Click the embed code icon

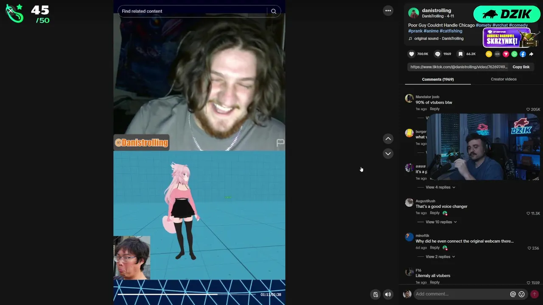tap(497, 54)
